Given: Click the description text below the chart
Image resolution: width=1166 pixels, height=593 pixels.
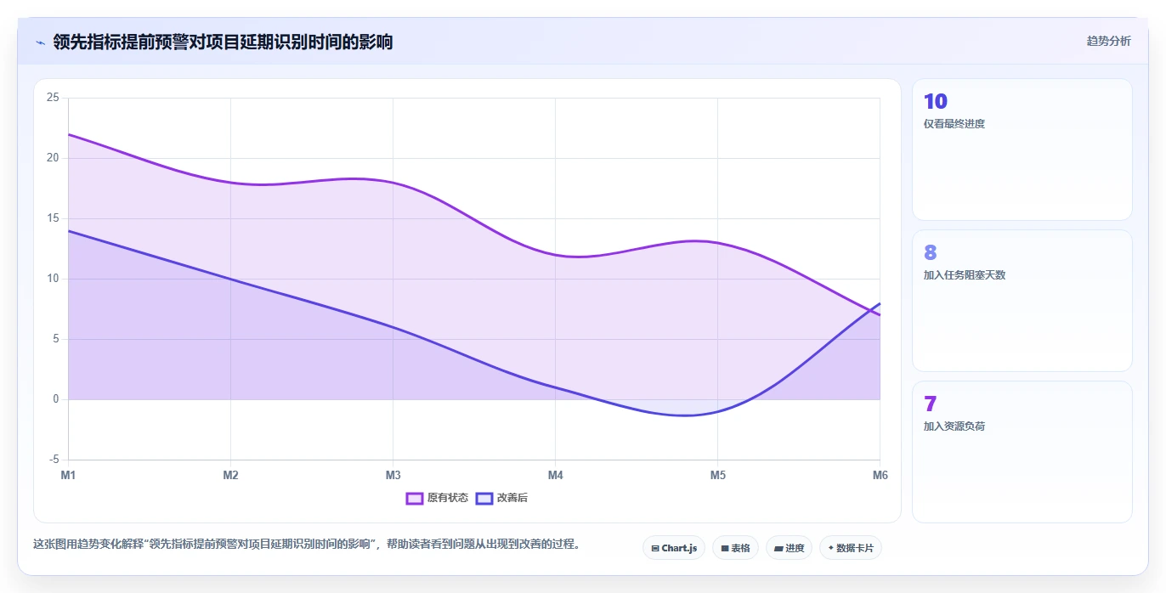Looking at the screenshot, I should tap(307, 545).
